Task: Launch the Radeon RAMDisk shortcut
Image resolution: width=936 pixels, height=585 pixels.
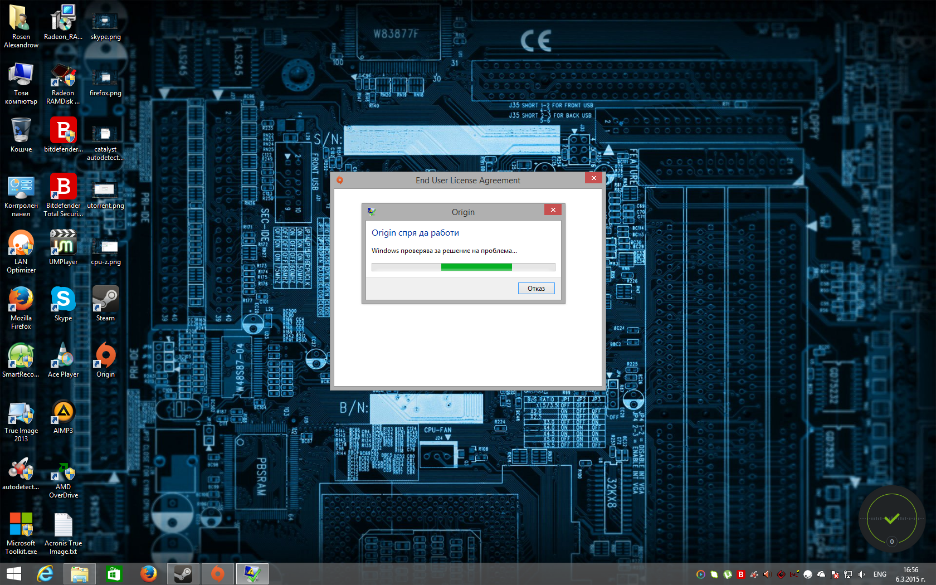Action: [63, 82]
